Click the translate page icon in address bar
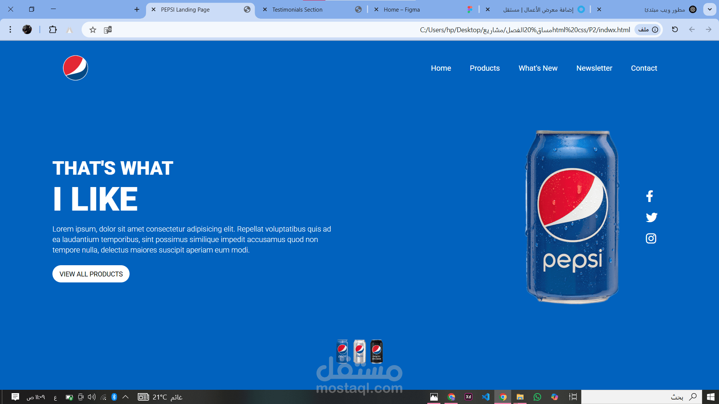 point(108,30)
